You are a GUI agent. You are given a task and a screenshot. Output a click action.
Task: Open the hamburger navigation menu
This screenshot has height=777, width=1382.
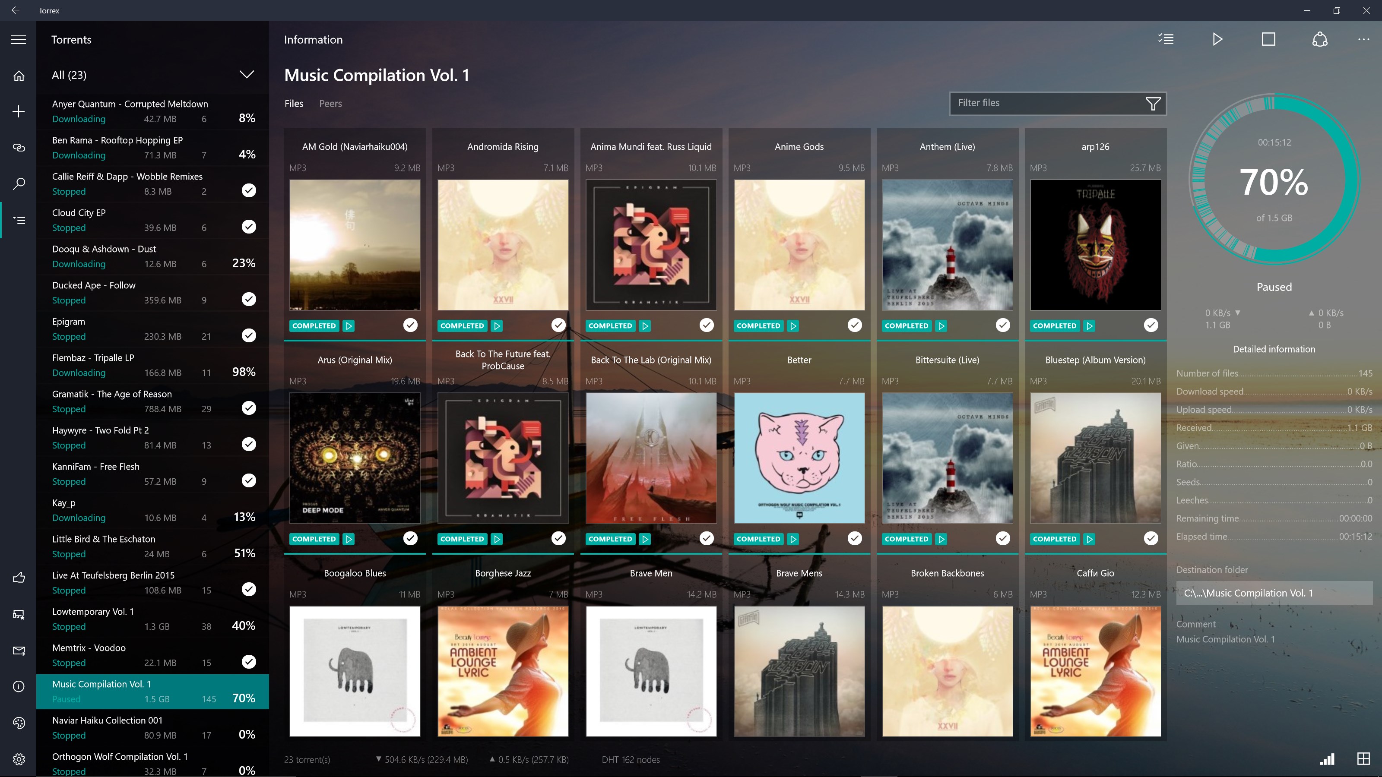click(x=18, y=39)
